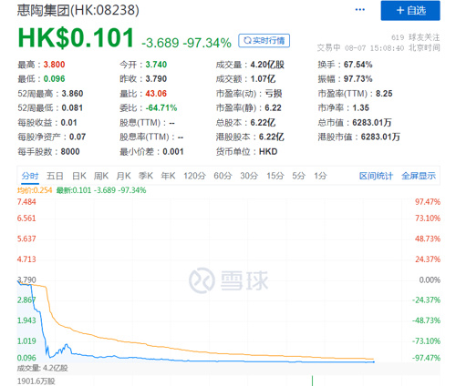Click the 最低 value 0.096
Viewport: 456px width, 386px height.
coord(54,79)
